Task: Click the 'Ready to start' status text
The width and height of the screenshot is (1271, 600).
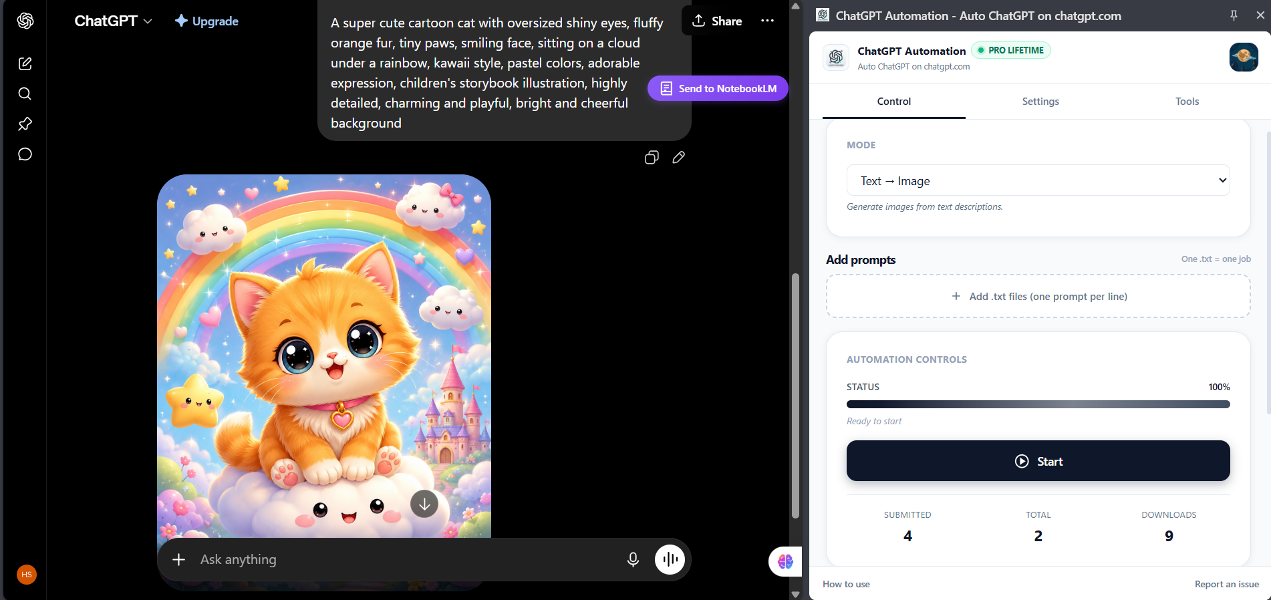Action: [874, 421]
